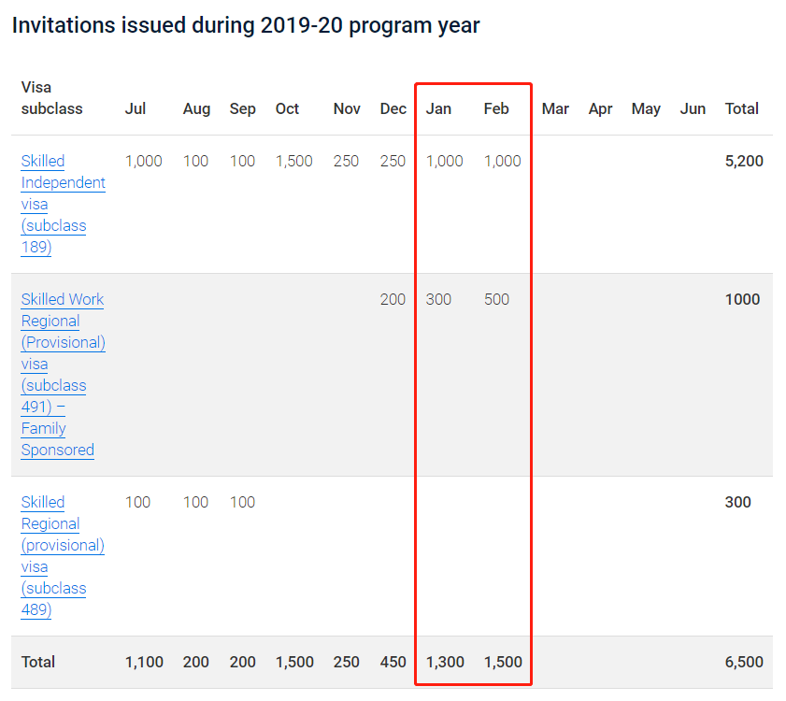Open Skilled Work Regional (Provisional) subclass 491 link
786x701 pixels.
pos(64,375)
